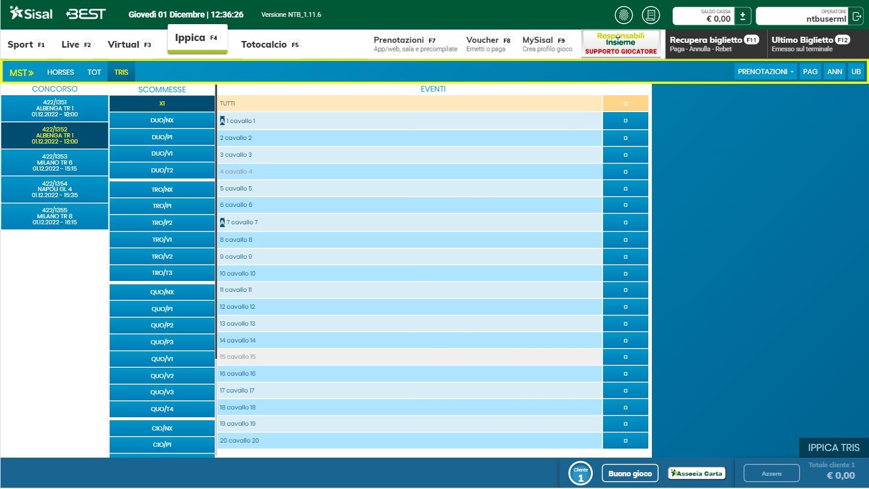The height and width of the screenshot is (489, 869).
Task: Select concorso 422/1353 Milano TR 6
Action: (x=54, y=163)
